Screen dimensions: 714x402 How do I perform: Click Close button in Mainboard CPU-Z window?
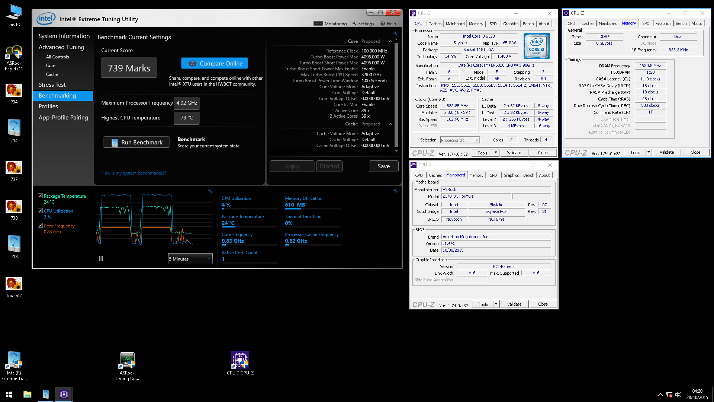tap(543, 304)
